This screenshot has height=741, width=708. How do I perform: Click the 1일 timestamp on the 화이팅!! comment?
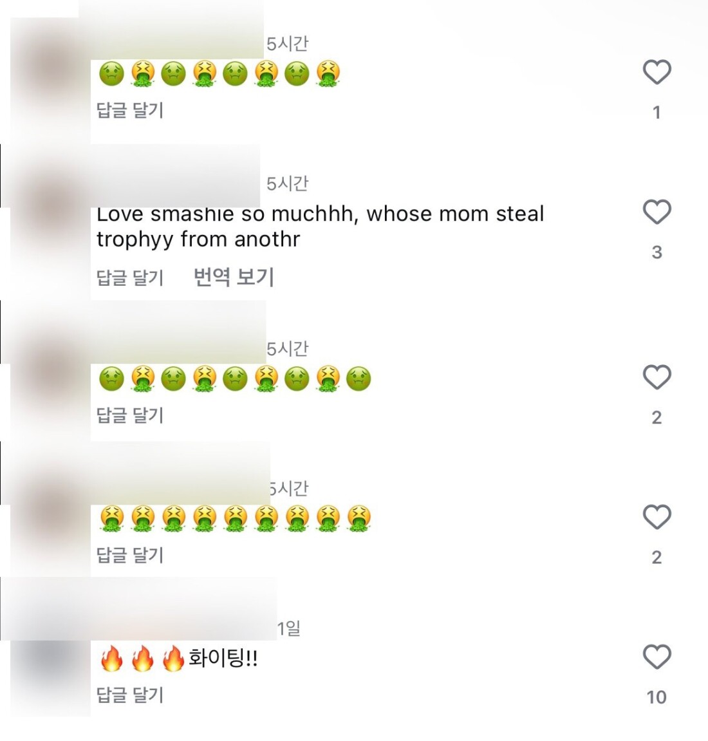click(x=288, y=628)
